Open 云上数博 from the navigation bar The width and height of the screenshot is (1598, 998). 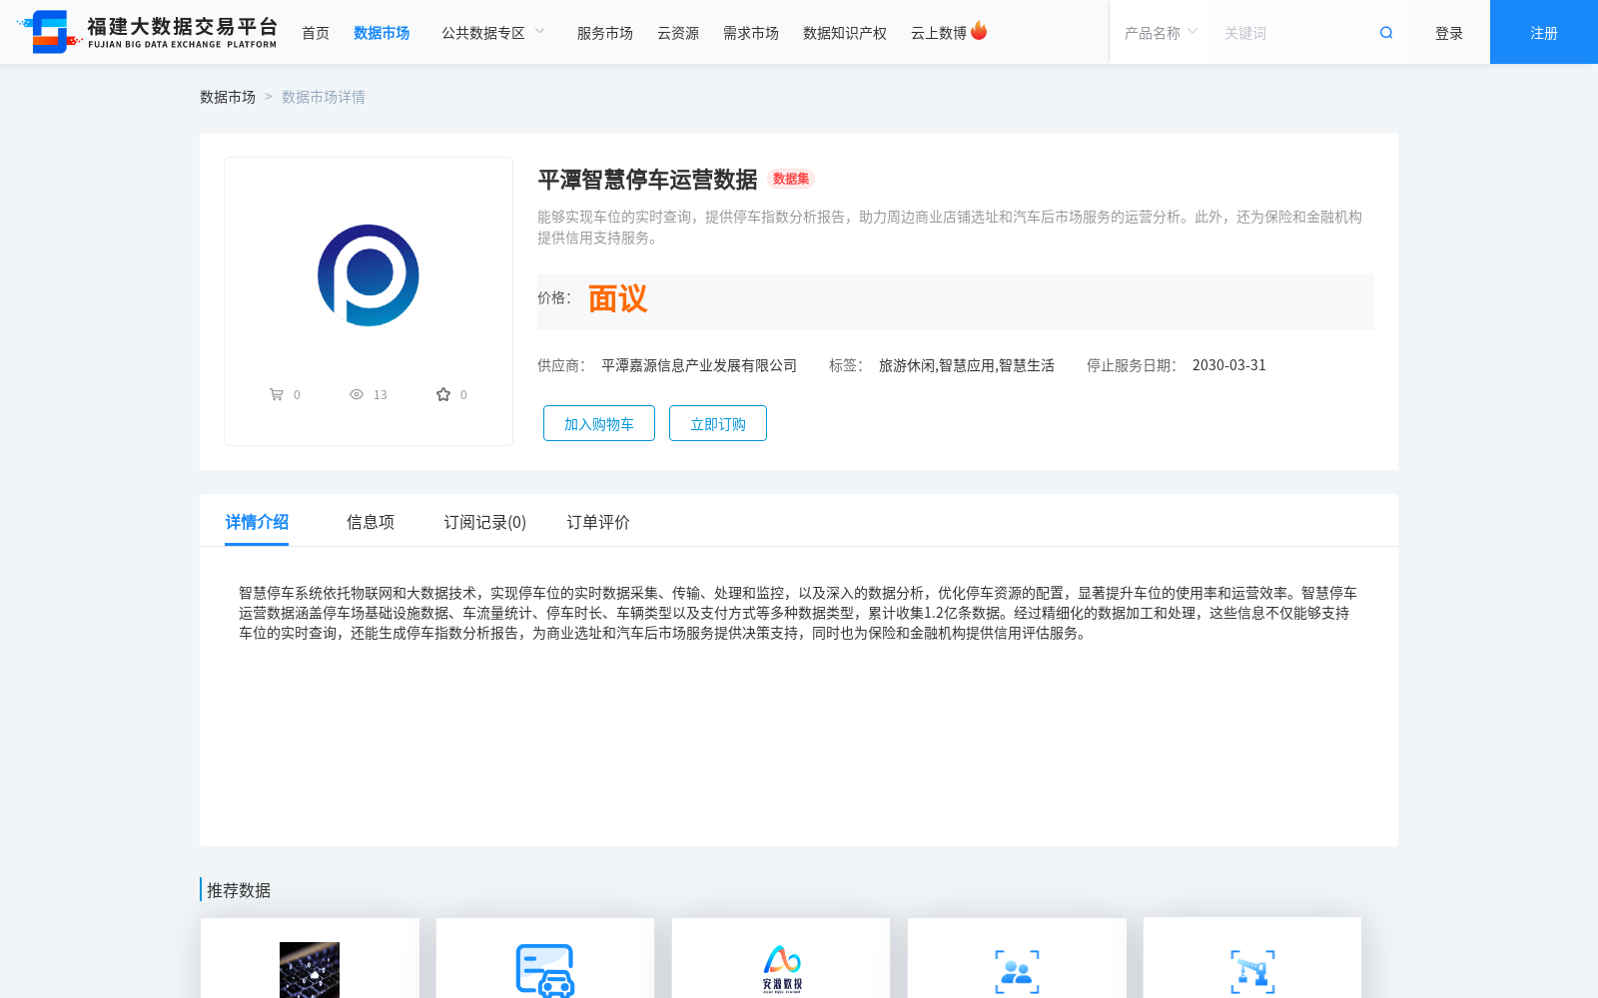pyautogui.click(x=939, y=33)
